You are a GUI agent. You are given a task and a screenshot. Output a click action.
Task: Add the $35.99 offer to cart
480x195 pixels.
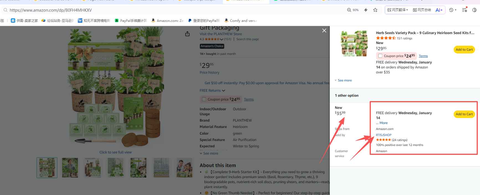coord(464,114)
